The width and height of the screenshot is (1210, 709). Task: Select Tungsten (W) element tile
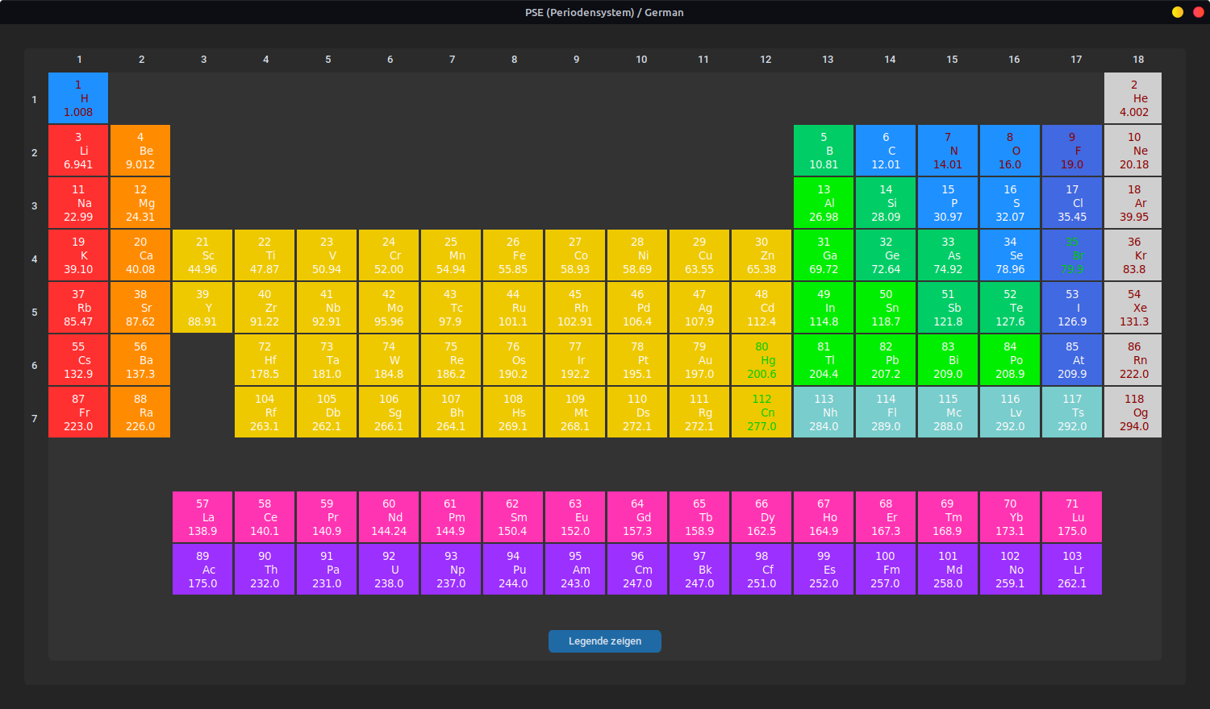(389, 360)
